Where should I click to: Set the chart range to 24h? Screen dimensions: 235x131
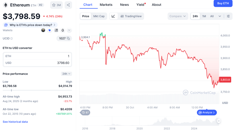[195, 16]
